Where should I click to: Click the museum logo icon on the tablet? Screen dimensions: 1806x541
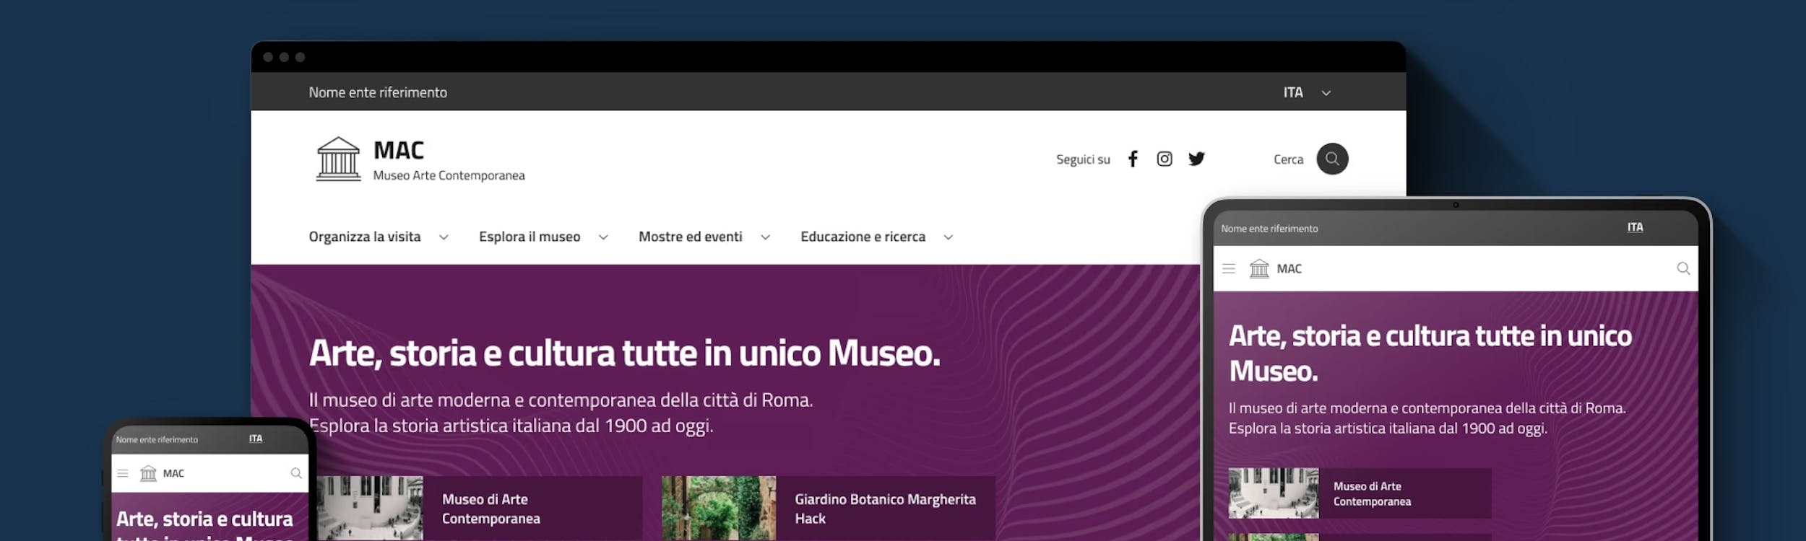(1259, 268)
